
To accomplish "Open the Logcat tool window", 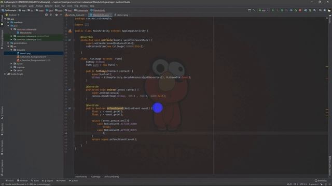I will coord(48,181).
